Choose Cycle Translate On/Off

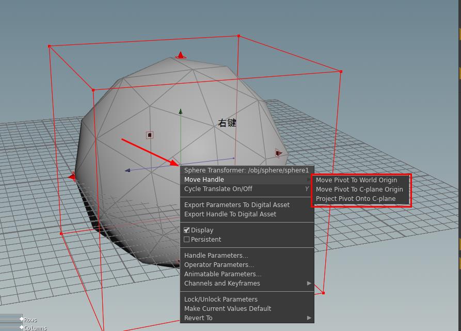pyautogui.click(x=247, y=189)
